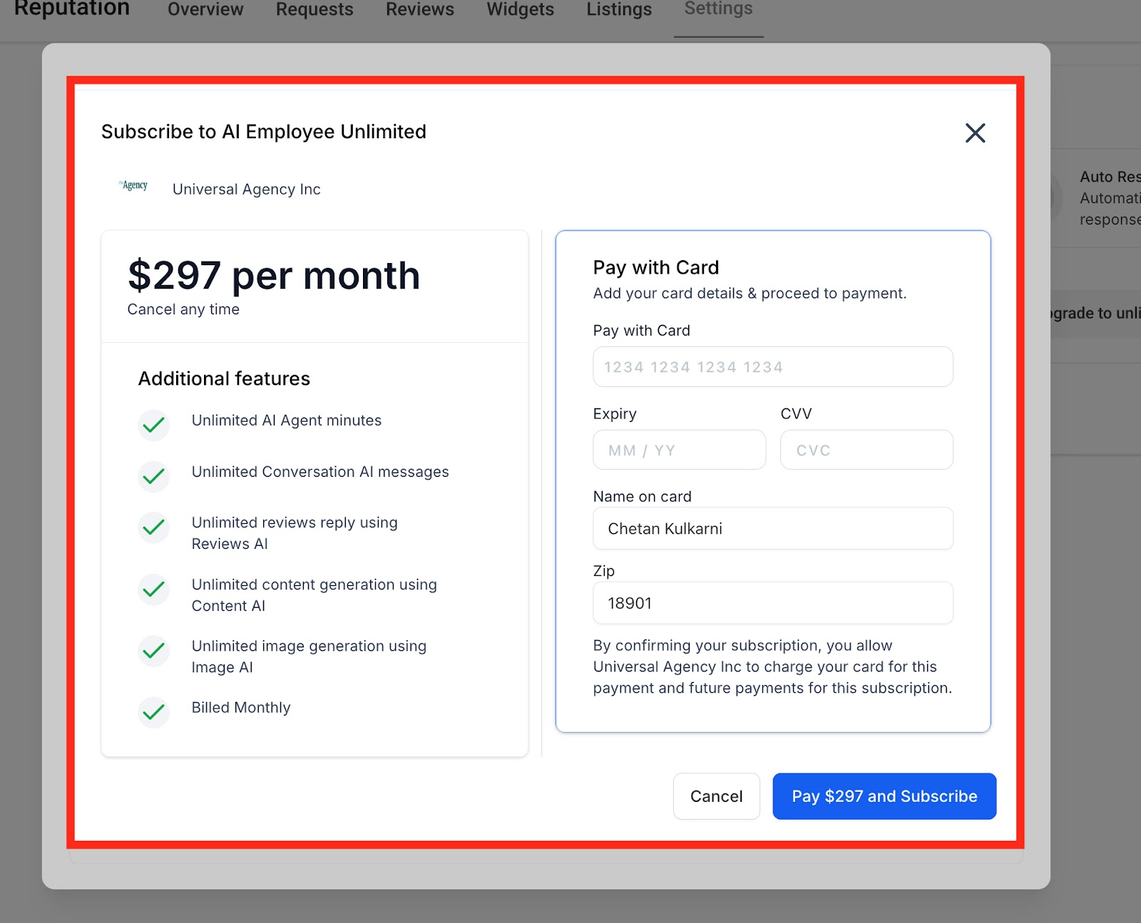
Task: Go to the Reviews tab
Action: (420, 10)
